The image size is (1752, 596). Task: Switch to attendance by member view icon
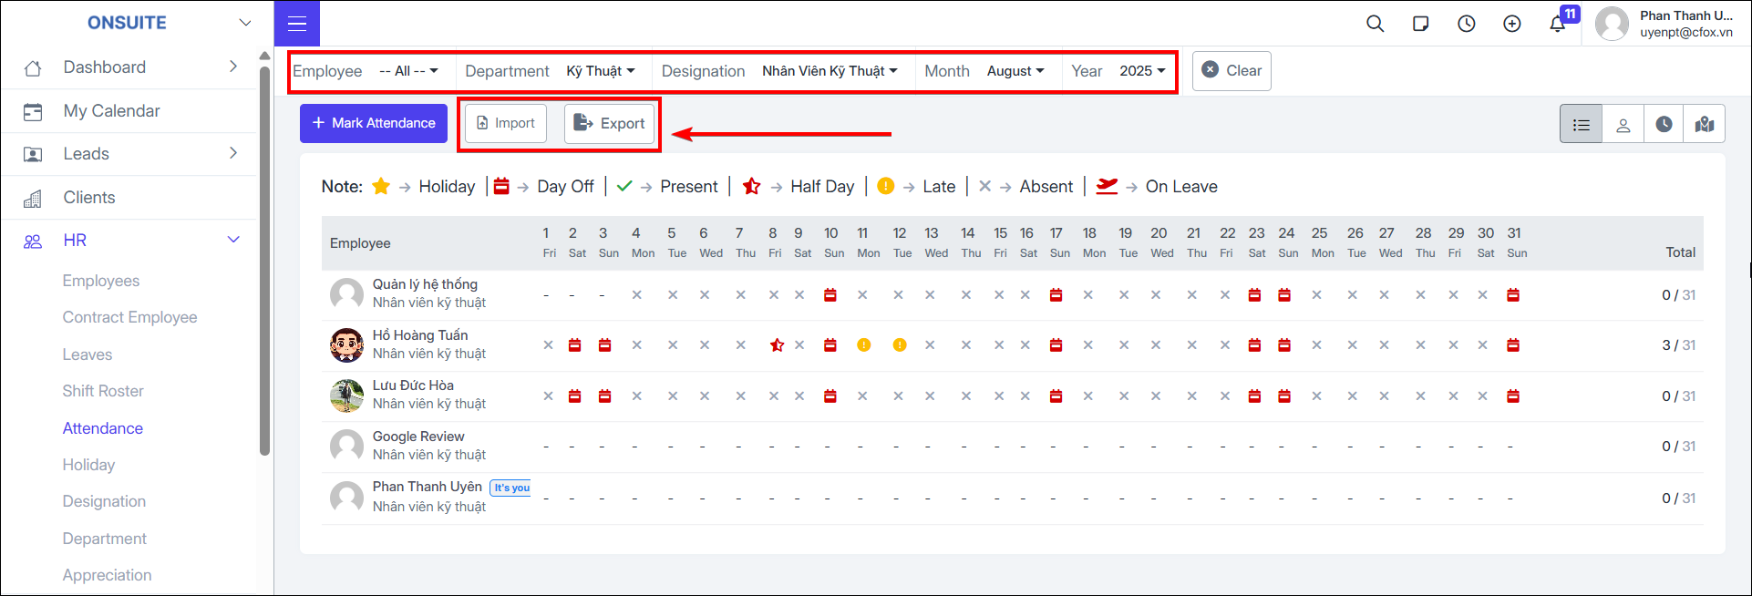1623,124
